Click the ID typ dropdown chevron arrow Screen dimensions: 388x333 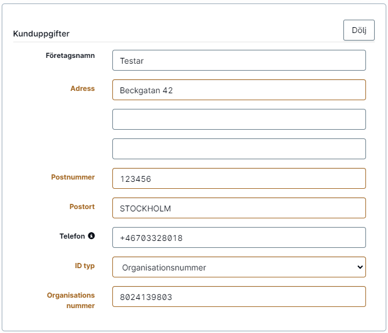pyautogui.click(x=360, y=267)
